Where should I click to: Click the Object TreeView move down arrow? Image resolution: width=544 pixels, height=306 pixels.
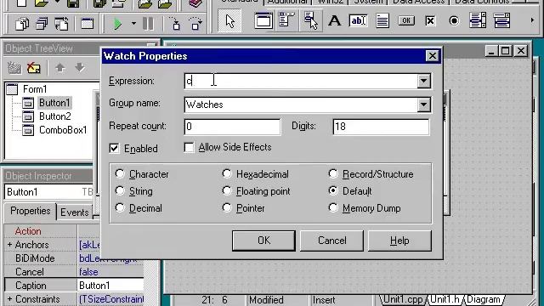point(80,67)
